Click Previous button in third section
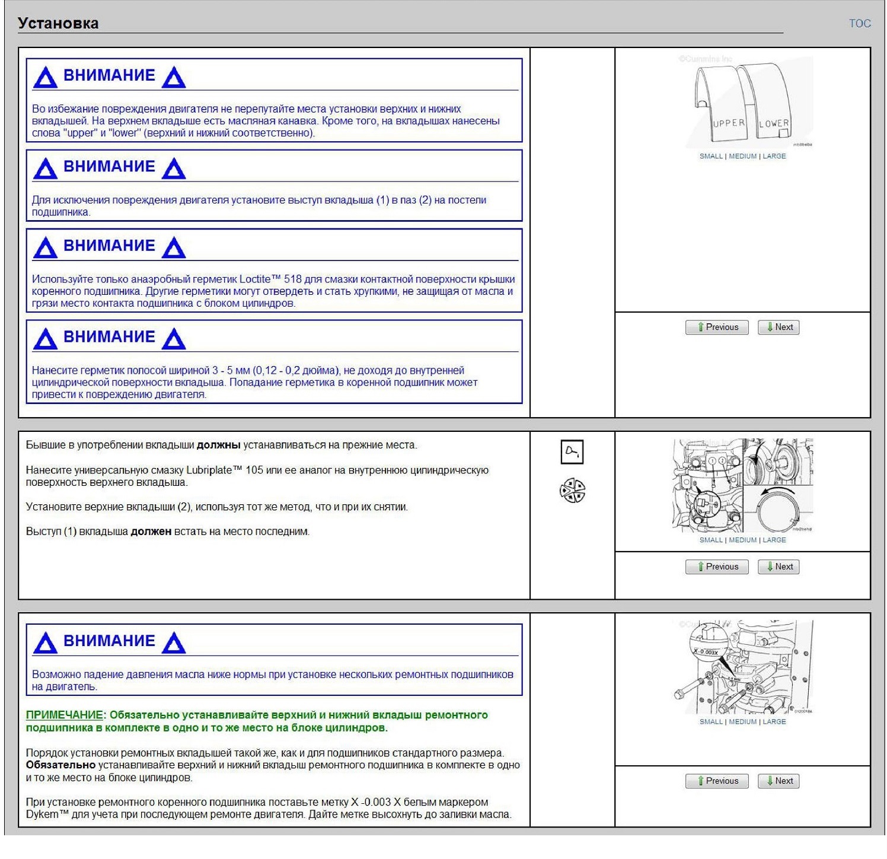 tap(717, 781)
